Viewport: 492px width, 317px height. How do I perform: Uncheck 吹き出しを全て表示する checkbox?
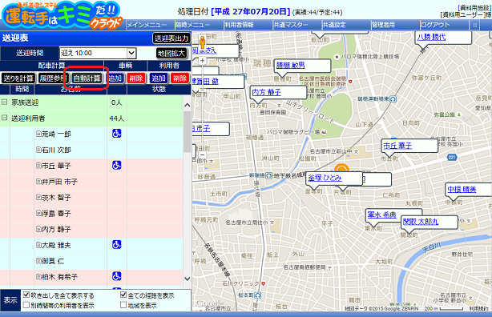click(26, 295)
